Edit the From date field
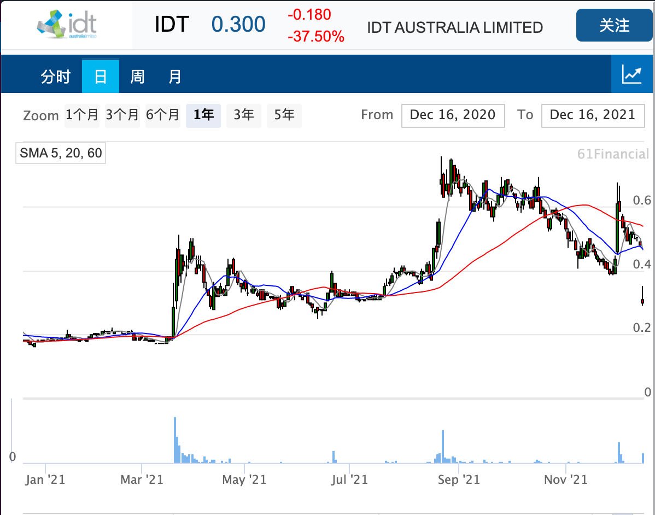 [453, 115]
